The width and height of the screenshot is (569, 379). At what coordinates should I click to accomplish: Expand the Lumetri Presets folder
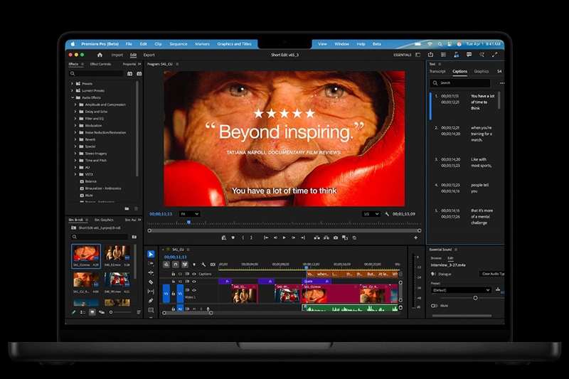(x=72, y=91)
